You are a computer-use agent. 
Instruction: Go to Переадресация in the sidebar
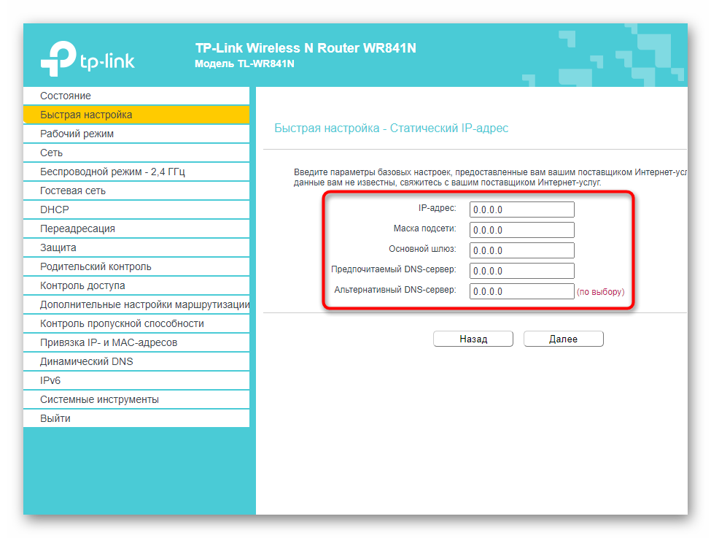[x=77, y=228]
